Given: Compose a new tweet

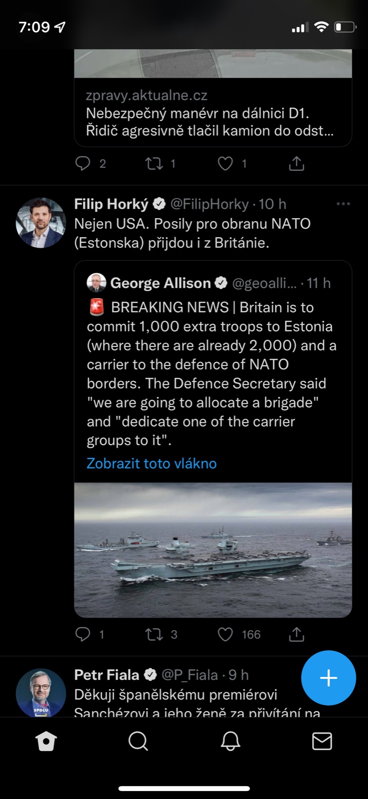Looking at the screenshot, I should pos(328,678).
